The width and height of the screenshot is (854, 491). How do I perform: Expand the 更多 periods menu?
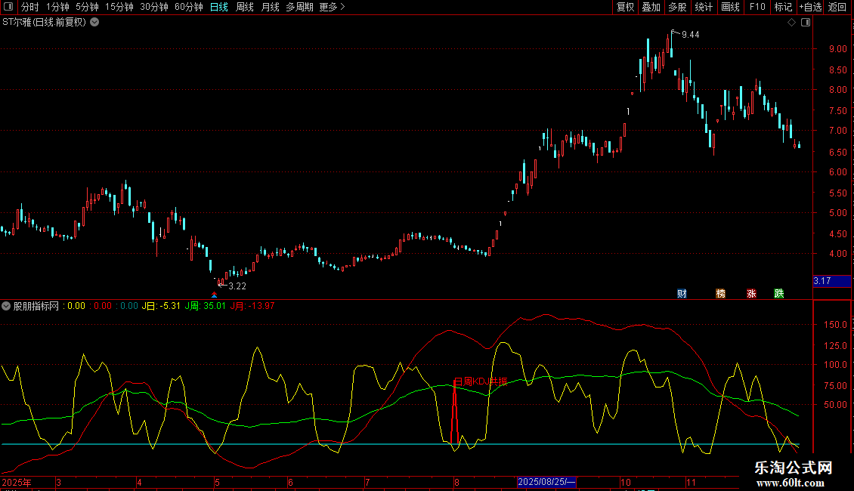point(333,7)
